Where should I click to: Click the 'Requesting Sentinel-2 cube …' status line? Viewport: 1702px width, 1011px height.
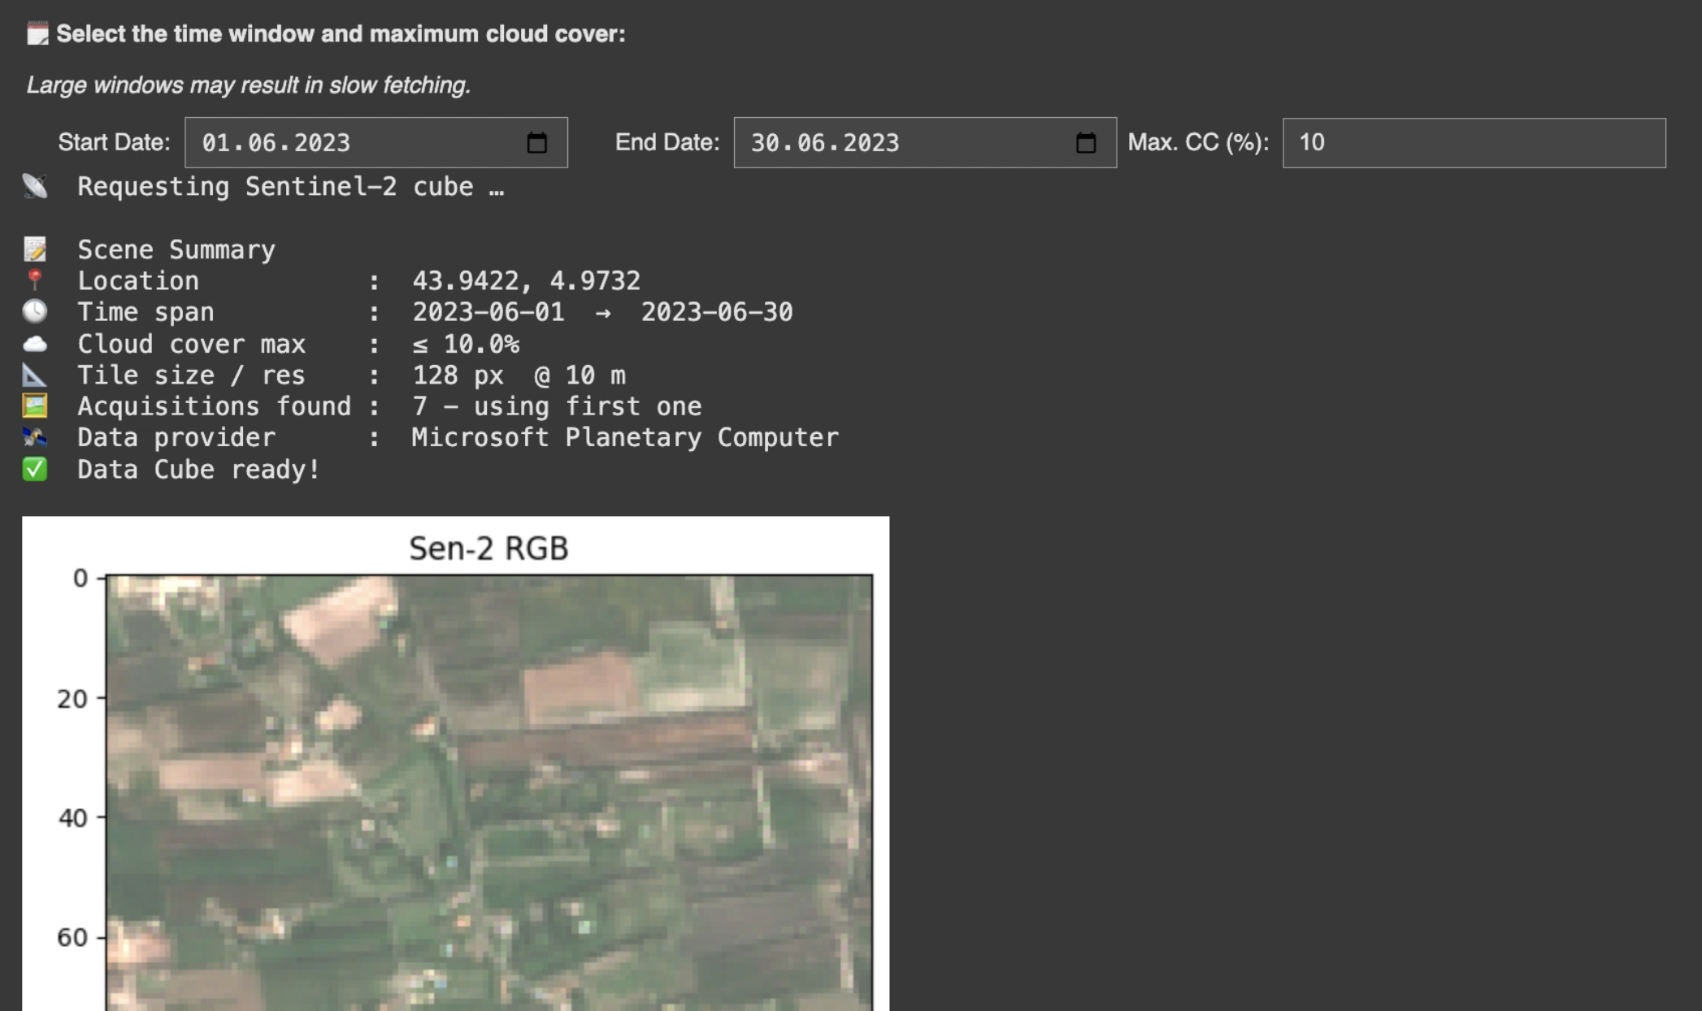pyautogui.click(x=291, y=187)
